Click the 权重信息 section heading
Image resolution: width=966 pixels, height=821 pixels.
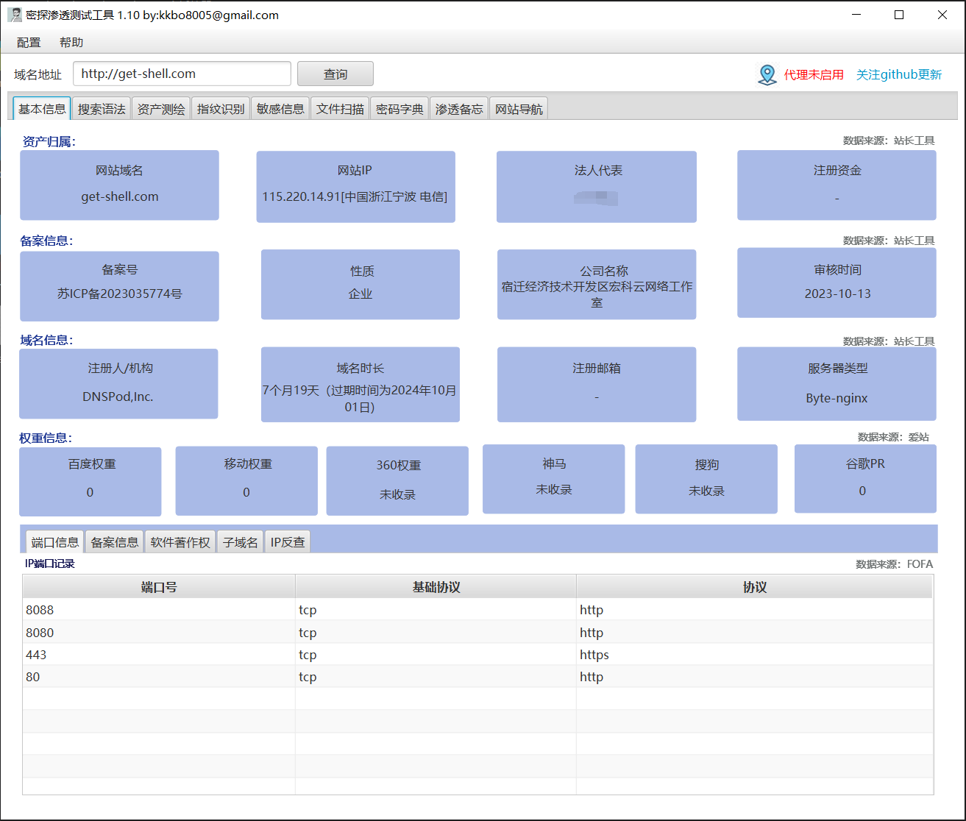click(x=46, y=438)
